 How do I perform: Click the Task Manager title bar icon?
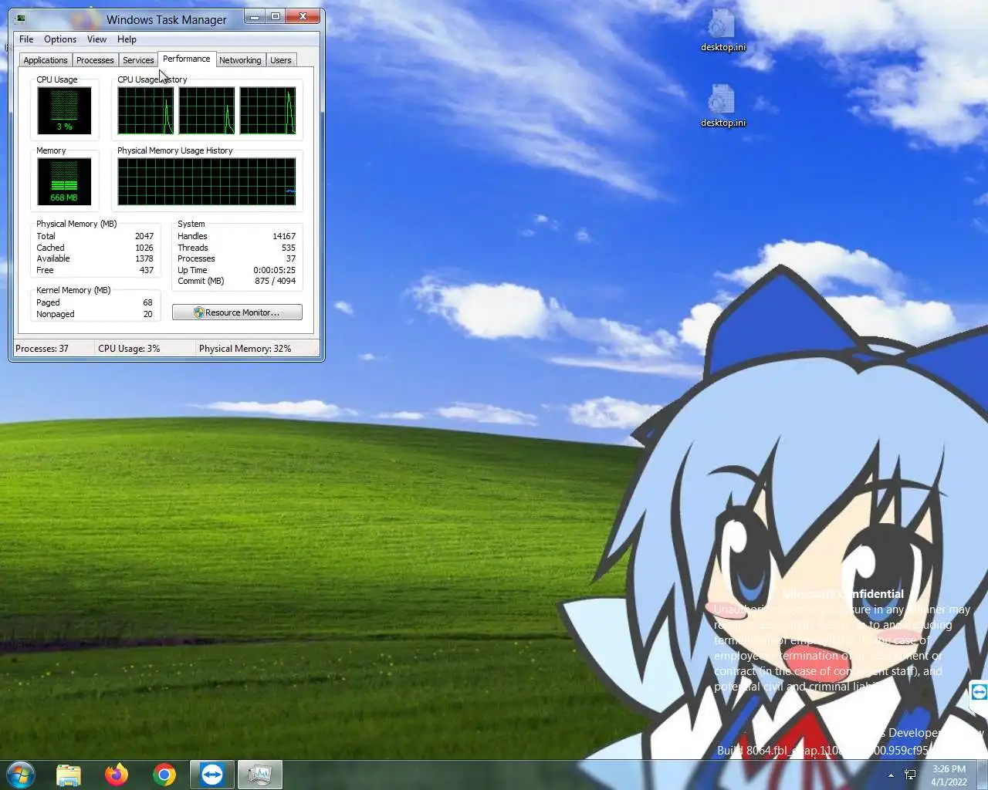pos(20,19)
